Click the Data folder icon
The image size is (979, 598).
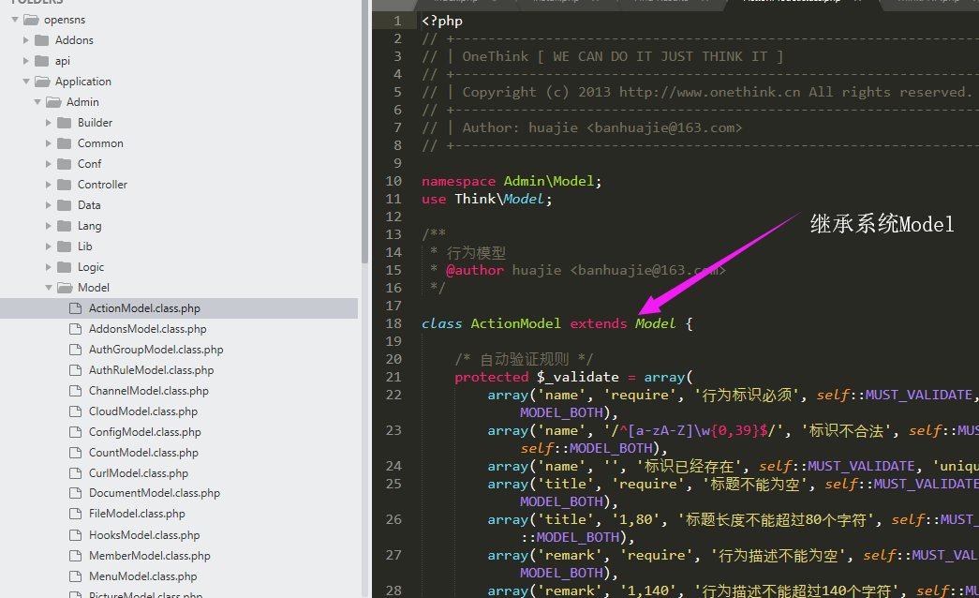coord(65,205)
